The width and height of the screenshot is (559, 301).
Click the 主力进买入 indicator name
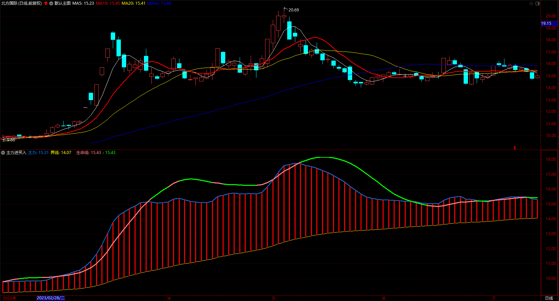click(16, 153)
